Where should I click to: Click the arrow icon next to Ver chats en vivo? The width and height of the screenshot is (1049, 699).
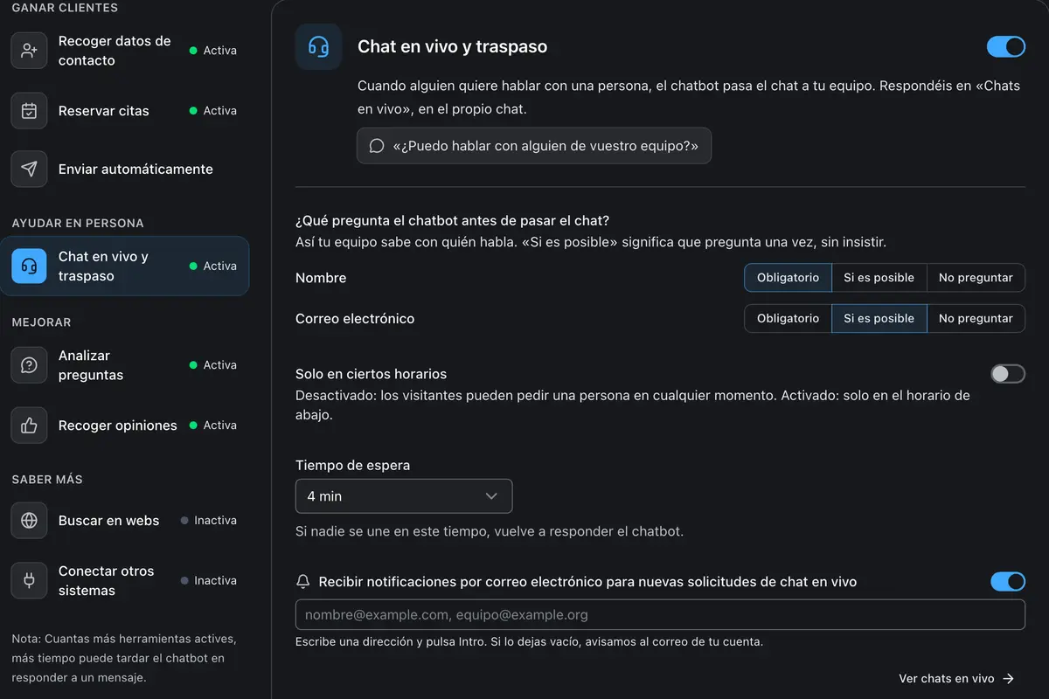pyautogui.click(x=1008, y=679)
